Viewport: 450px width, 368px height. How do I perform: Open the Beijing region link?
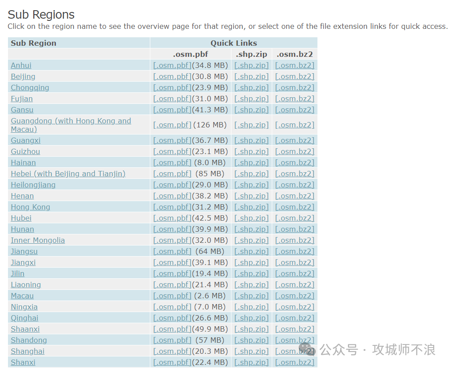pyautogui.click(x=23, y=77)
